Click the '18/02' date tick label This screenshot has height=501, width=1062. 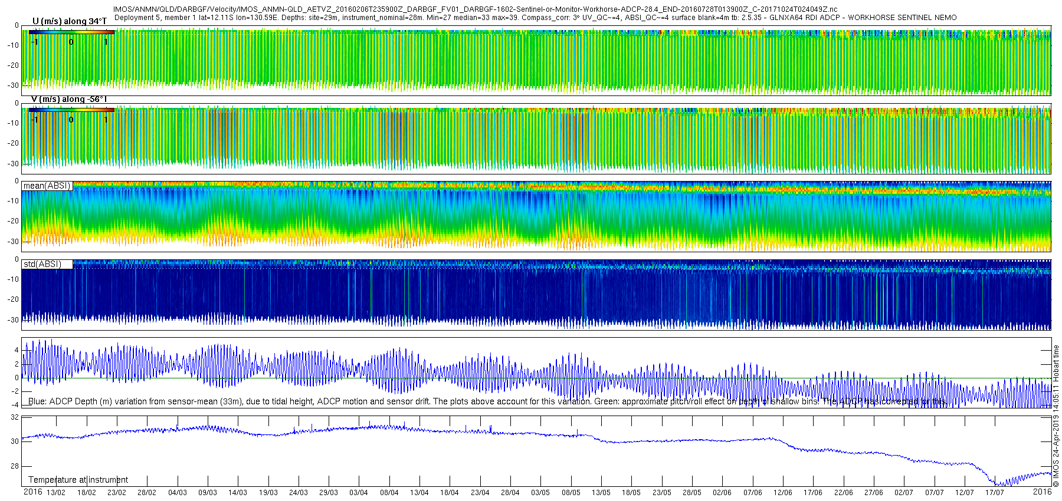coord(87,493)
